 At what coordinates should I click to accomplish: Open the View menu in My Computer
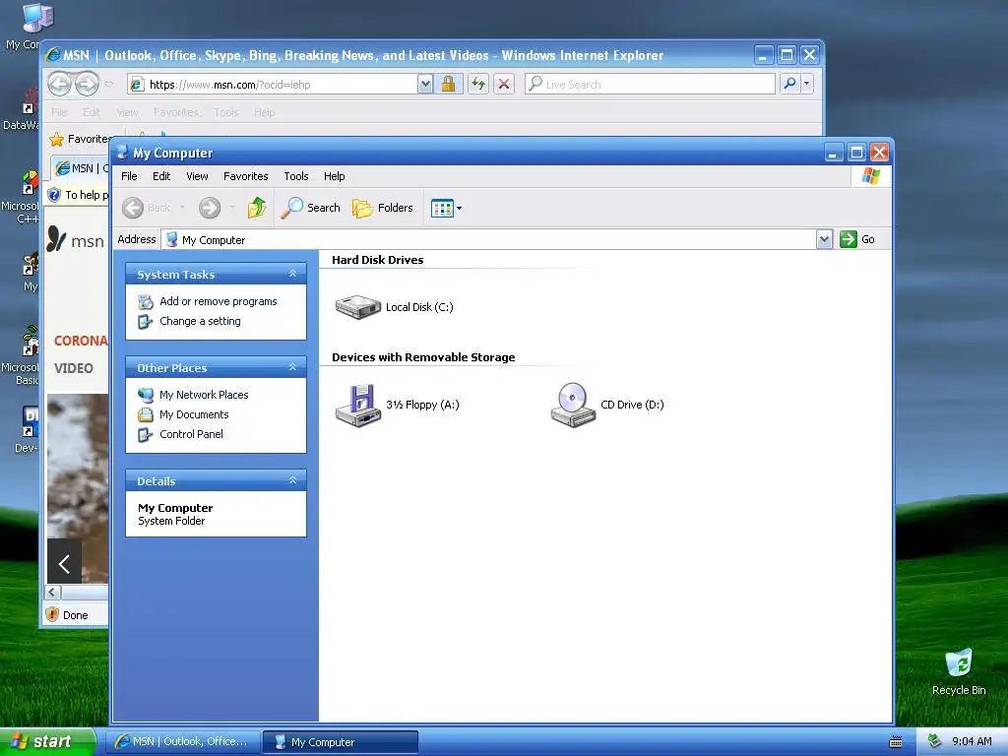197,176
